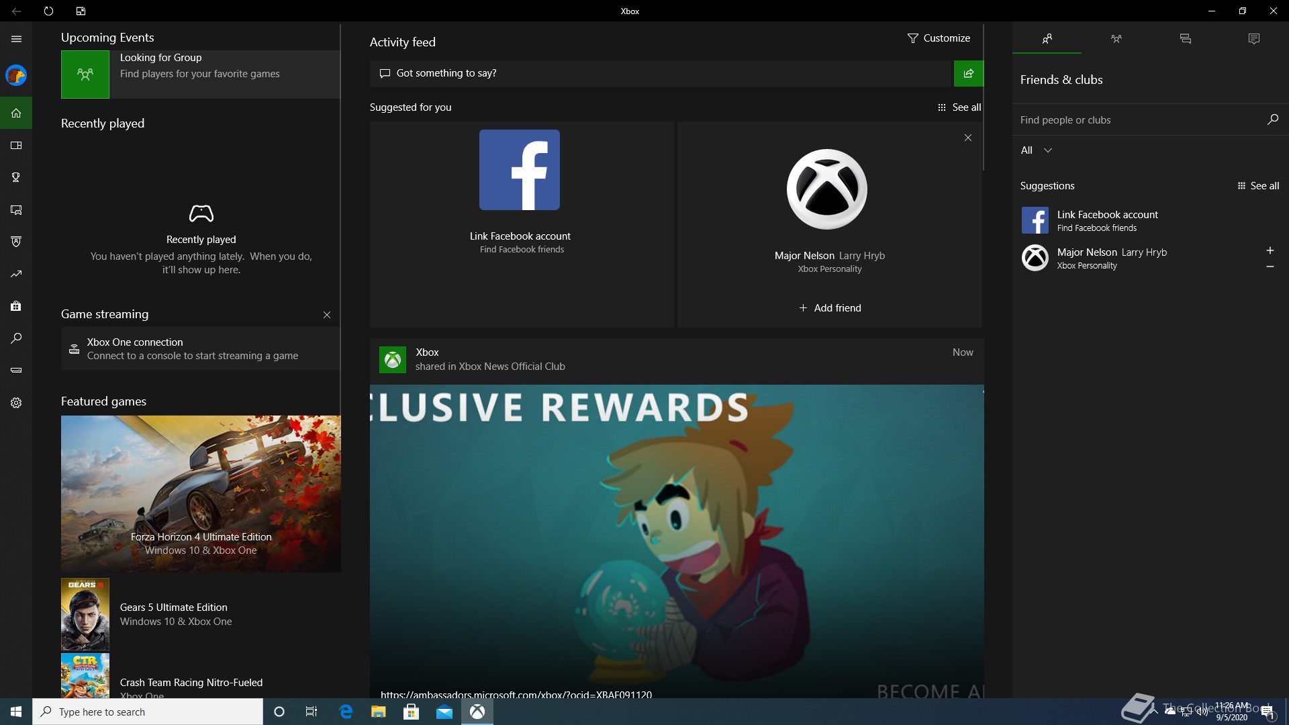This screenshot has width=1289, height=725.
Task: Dismiss the Major Nelson suggestion card
Action: (967, 138)
